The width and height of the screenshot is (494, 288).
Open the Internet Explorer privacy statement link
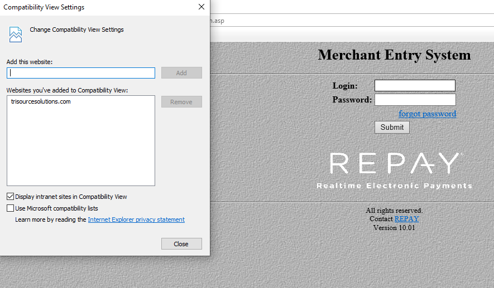(x=136, y=219)
